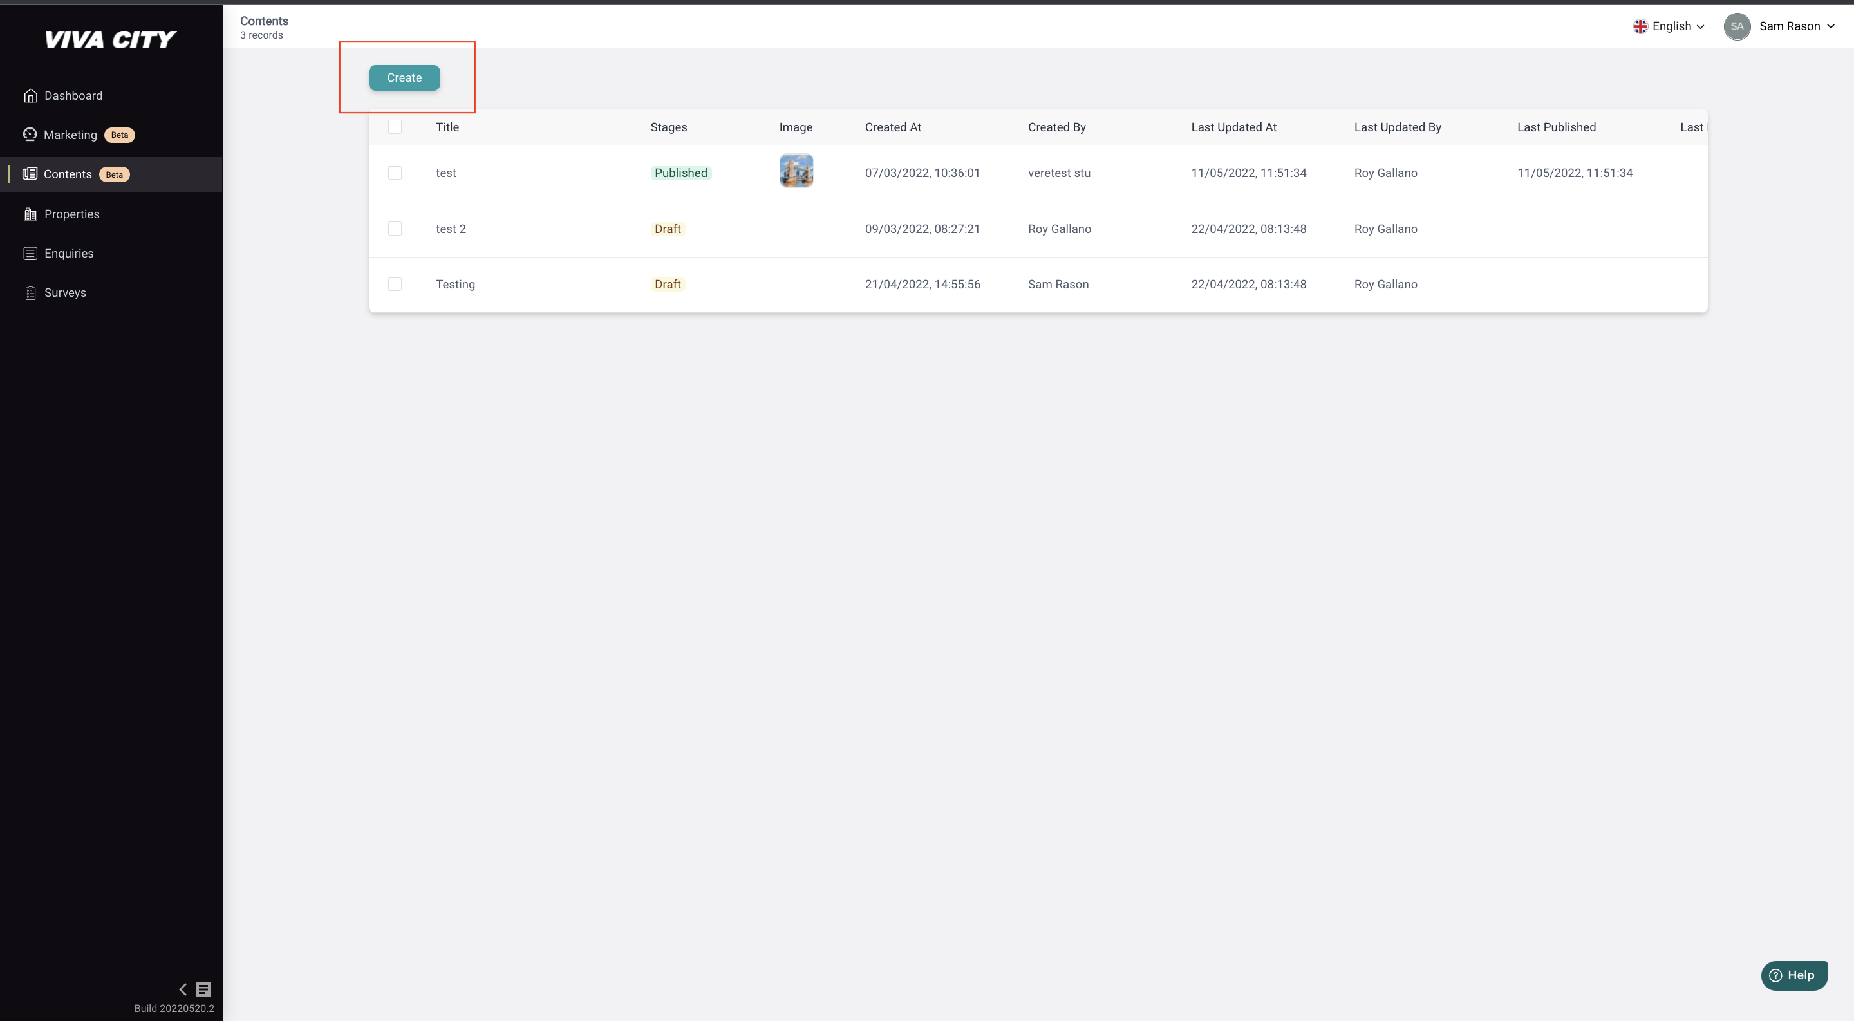The height and width of the screenshot is (1021, 1854).
Task: Click the Properties building icon
Action: [x=30, y=214]
